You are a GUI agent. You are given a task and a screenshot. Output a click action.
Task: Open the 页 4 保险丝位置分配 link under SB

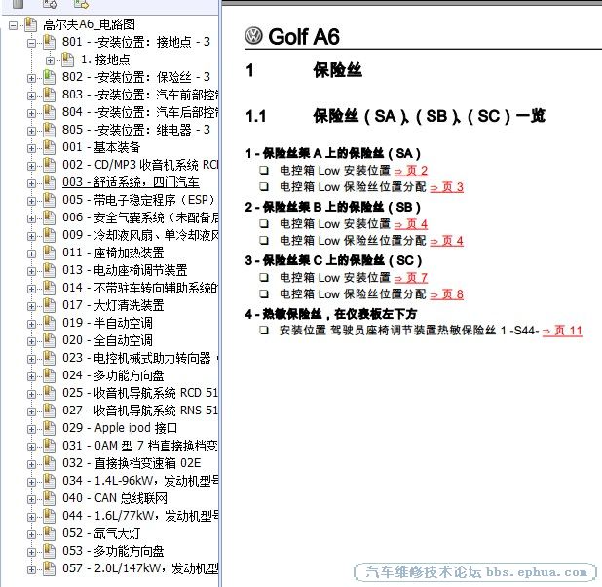pyautogui.click(x=446, y=241)
